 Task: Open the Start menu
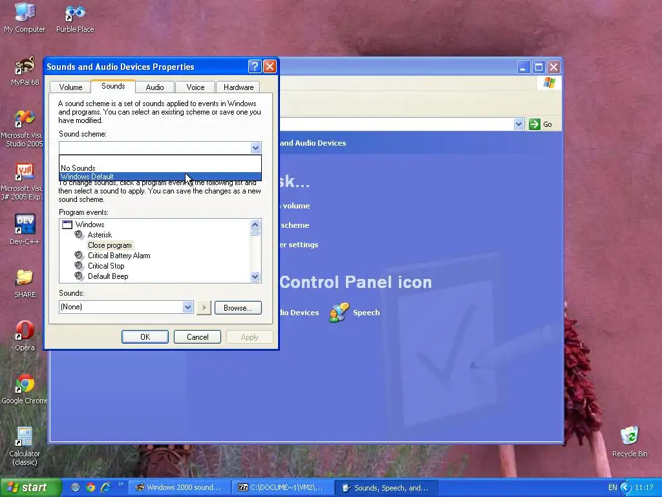30,487
